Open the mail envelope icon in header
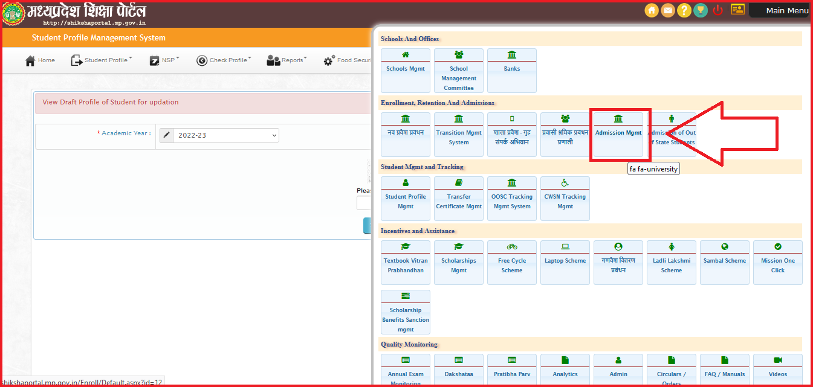 (x=668, y=10)
